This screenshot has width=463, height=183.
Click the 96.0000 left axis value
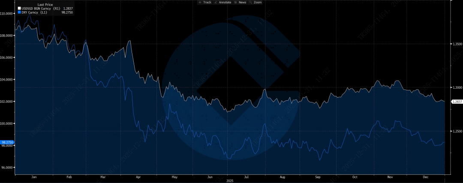pyautogui.click(x=7, y=168)
